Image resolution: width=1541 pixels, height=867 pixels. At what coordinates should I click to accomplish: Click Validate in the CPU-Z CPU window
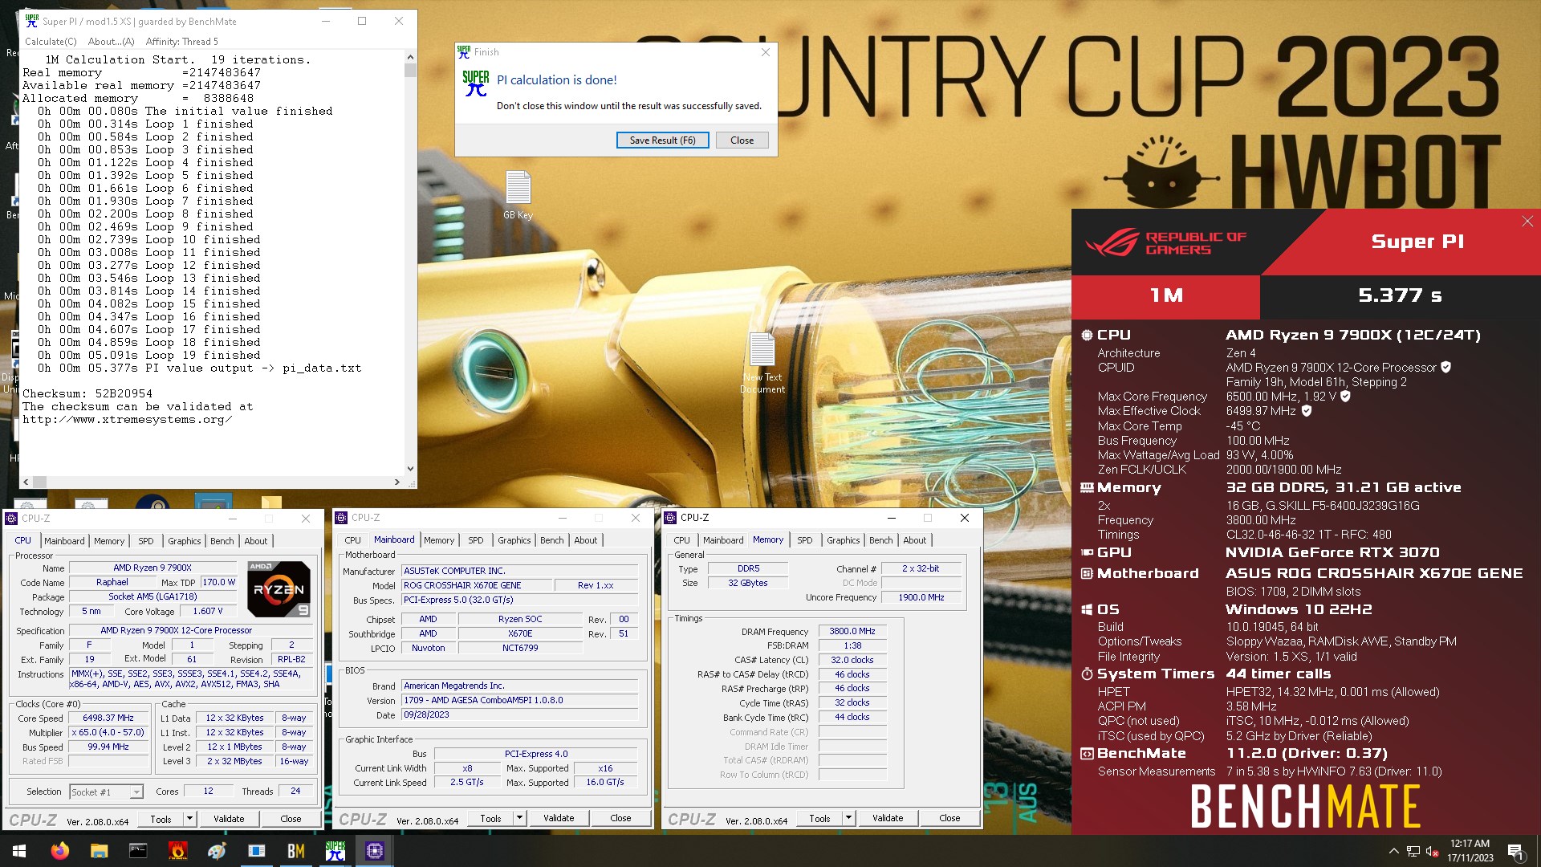[x=229, y=819]
